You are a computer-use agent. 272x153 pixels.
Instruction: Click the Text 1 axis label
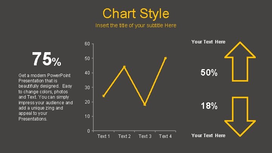click(x=104, y=136)
